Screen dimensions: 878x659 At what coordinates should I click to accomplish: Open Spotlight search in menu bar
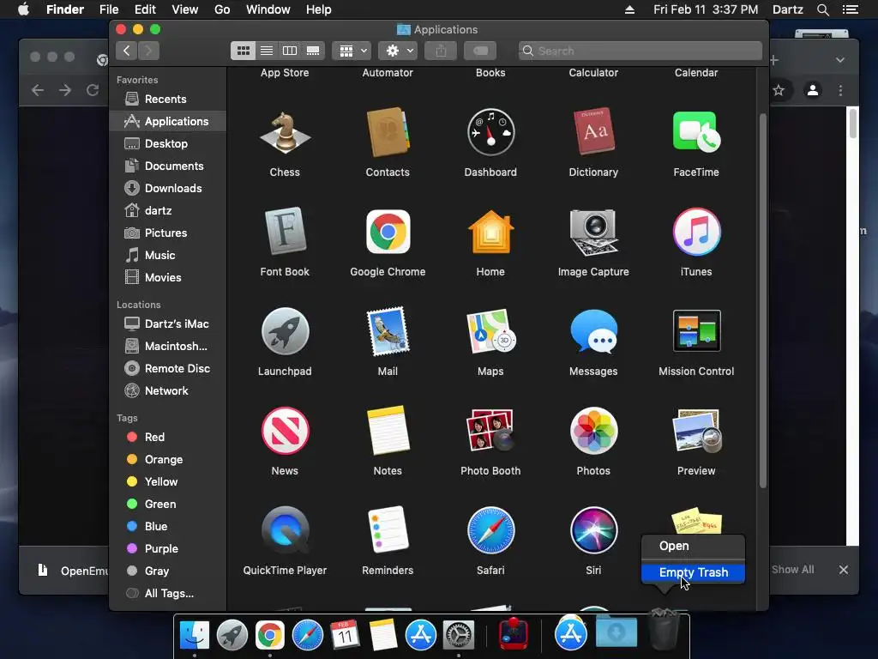point(822,9)
